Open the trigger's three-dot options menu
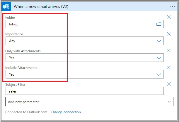This screenshot has width=179, height=122. [172, 6]
